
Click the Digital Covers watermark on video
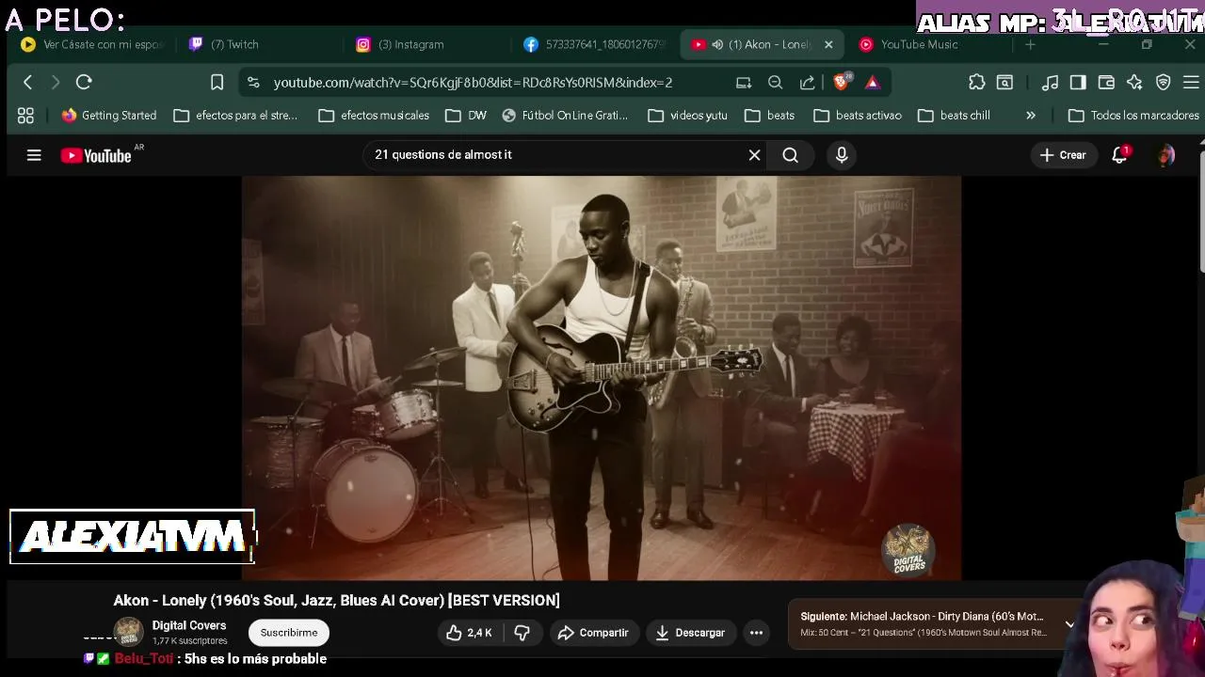(x=908, y=549)
